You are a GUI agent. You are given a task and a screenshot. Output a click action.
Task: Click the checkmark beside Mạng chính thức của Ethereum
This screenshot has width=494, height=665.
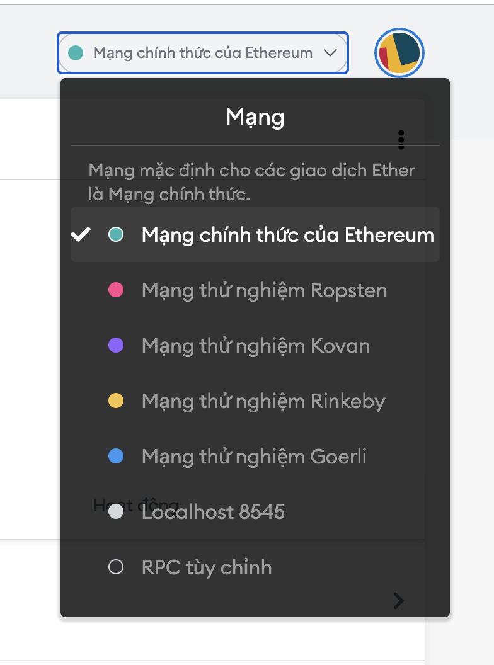(81, 235)
